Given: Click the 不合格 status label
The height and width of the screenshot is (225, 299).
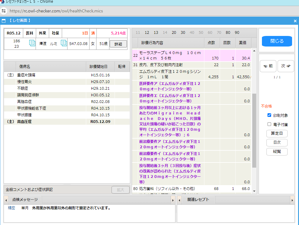Looking at the screenshot, I should pos(266,106).
